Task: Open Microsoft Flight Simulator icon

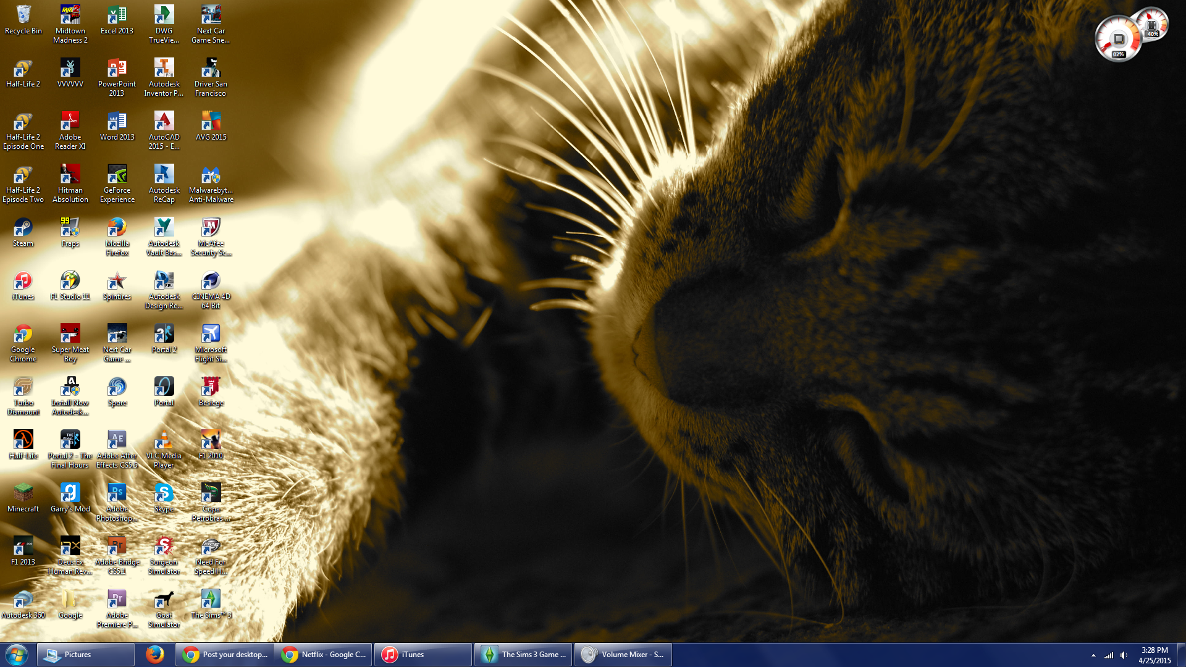Action: (x=211, y=343)
